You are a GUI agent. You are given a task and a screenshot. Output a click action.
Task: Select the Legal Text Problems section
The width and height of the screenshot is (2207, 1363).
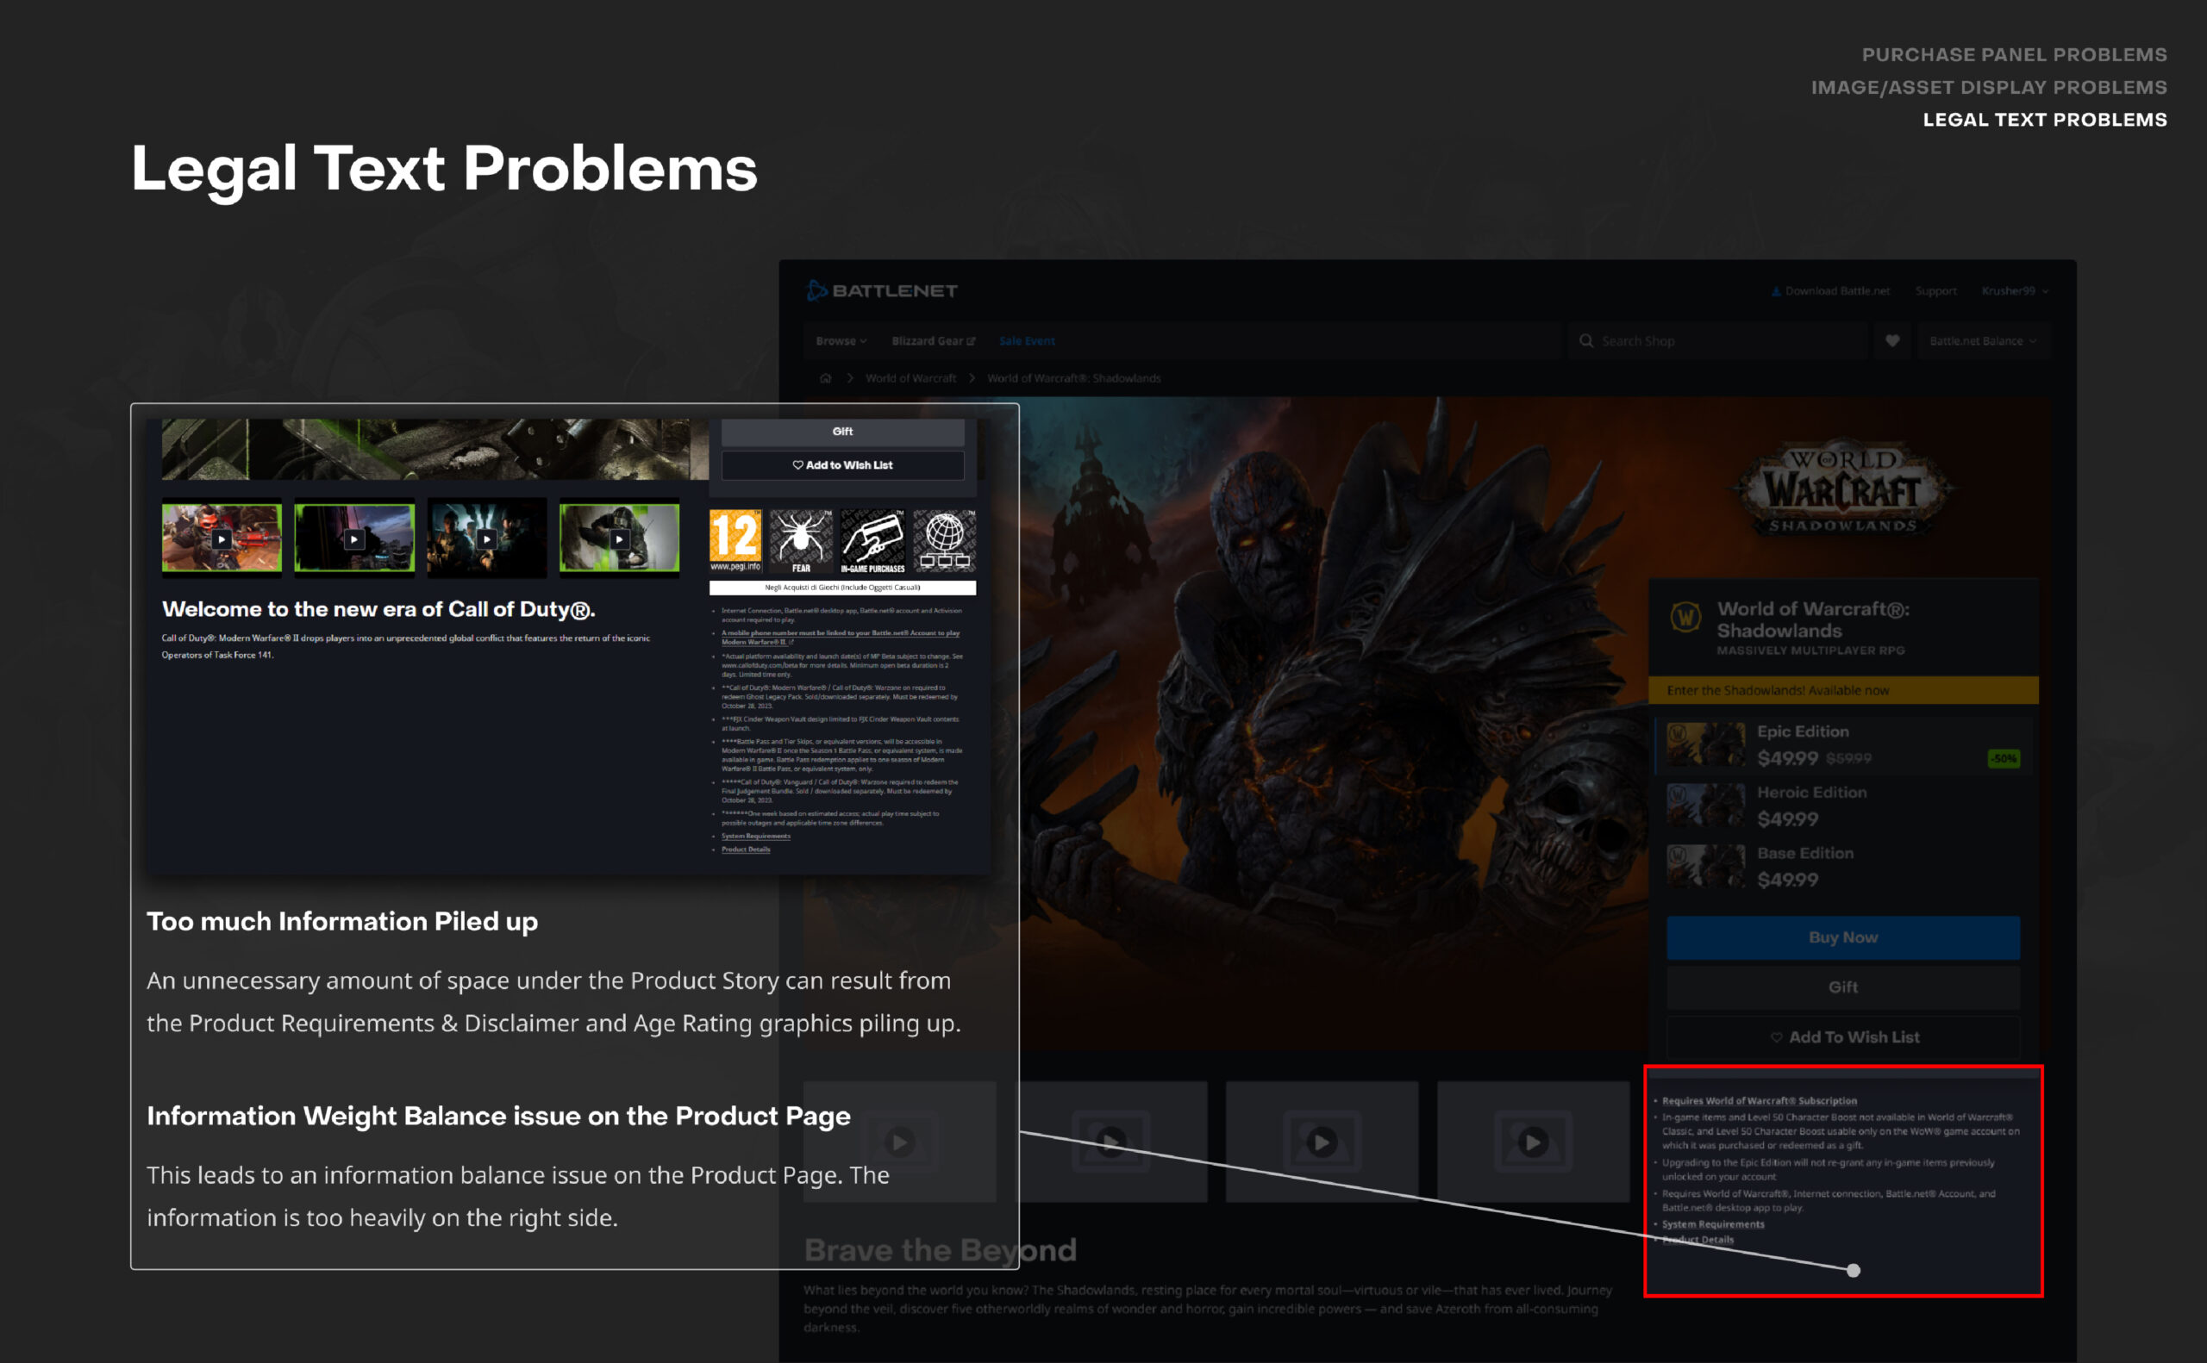click(2044, 120)
